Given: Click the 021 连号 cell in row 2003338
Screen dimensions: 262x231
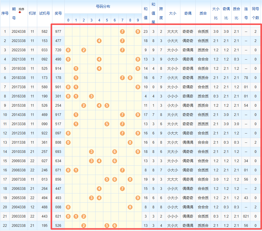Looking at the screenshot, I should tap(246, 216).
